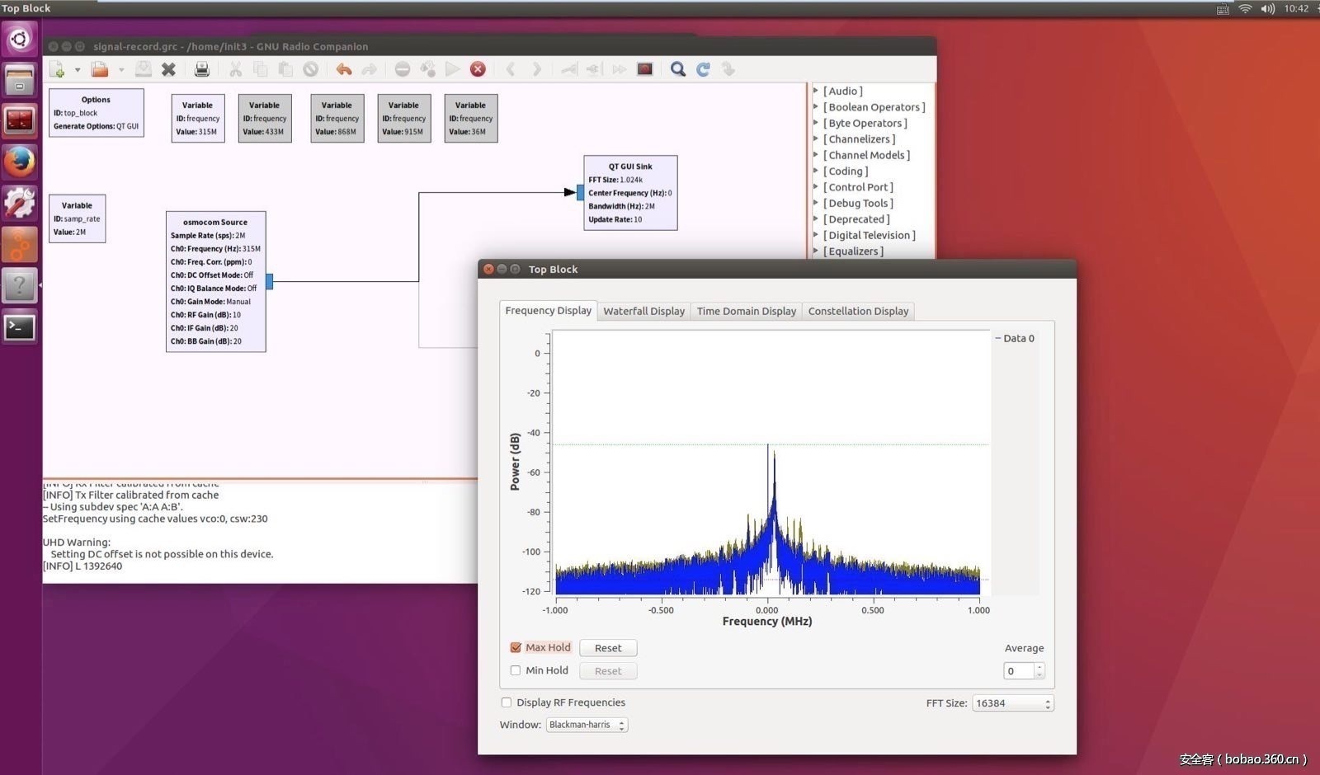
Task: Enable the Min Hold checkbox
Action: click(x=516, y=671)
